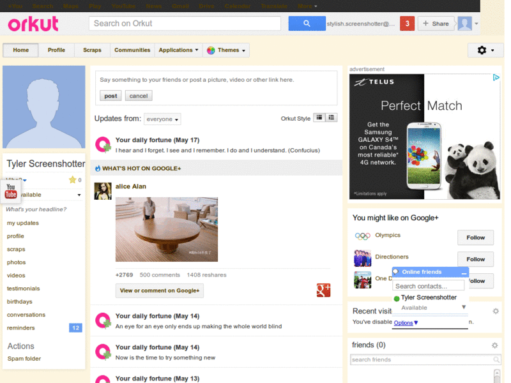Follow Directioners on Google+
This screenshot has width=511, height=383.
(x=475, y=259)
